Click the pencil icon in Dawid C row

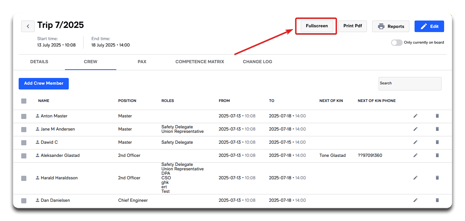pos(415,142)
